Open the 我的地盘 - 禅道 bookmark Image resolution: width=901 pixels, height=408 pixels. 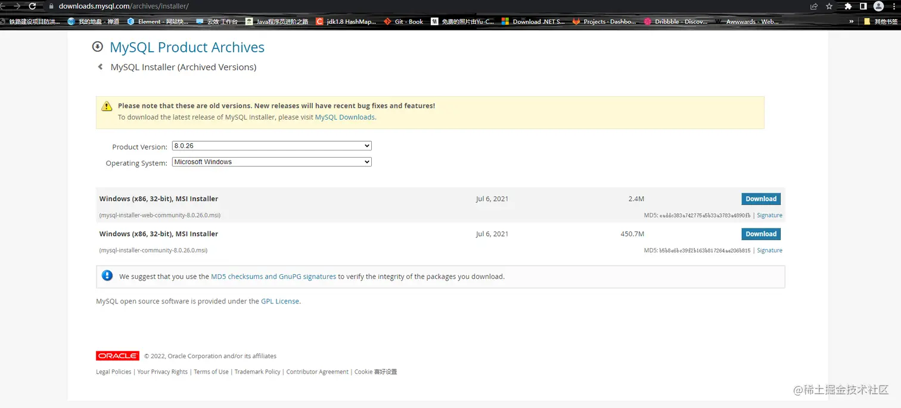pyautogui.click(x=94, y=21)
